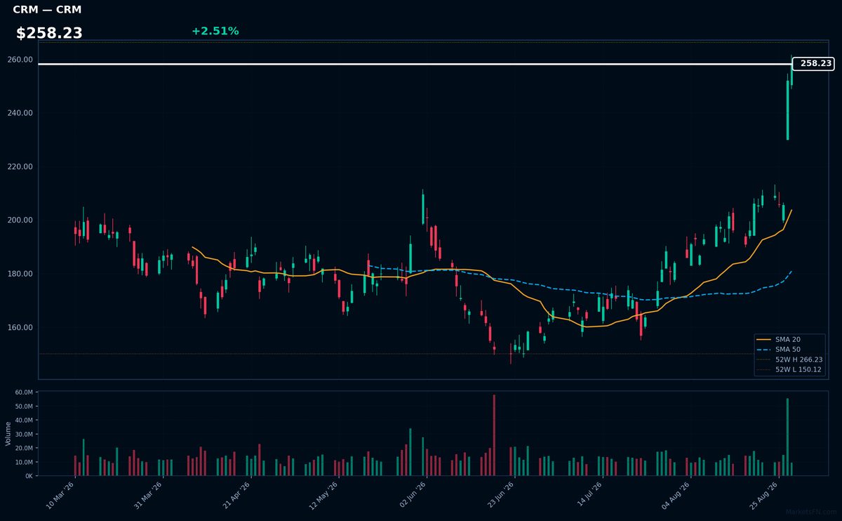Click the large green gap-up candle near 240
This screenshot has width=842, height=521.
[x=787, y=110]
